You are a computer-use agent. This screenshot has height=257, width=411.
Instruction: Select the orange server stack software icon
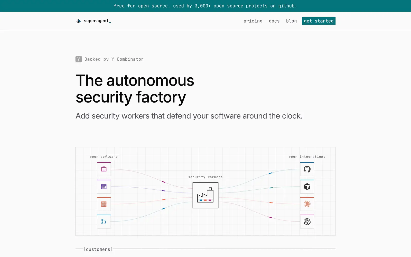tap(104, 204)
